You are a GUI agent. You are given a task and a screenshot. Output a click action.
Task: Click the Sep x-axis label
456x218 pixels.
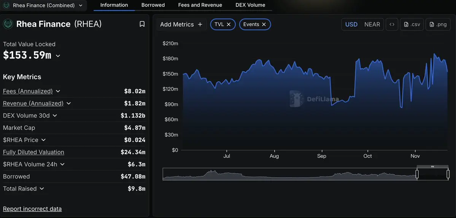321,156
